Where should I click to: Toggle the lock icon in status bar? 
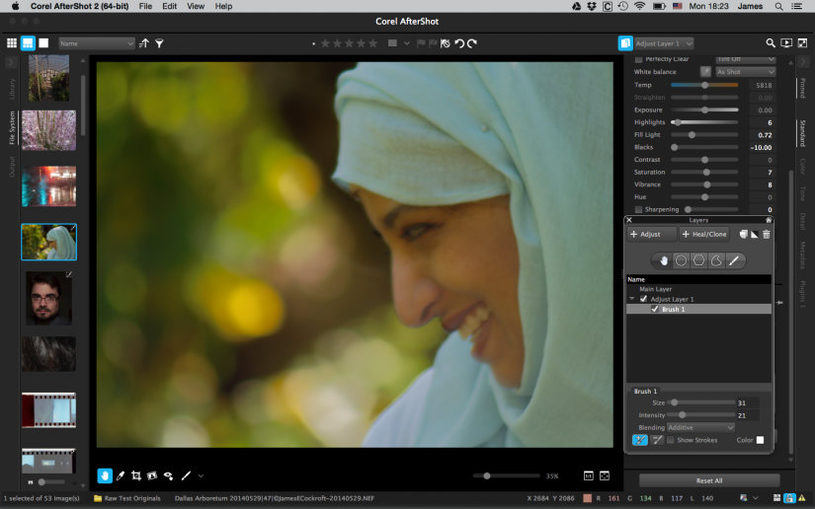(789, 498)
